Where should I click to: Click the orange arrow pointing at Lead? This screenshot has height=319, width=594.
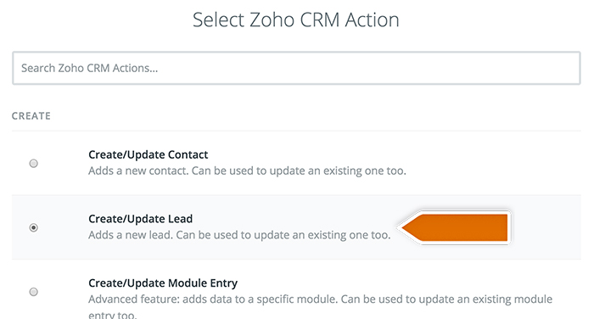tap(454, 227)
